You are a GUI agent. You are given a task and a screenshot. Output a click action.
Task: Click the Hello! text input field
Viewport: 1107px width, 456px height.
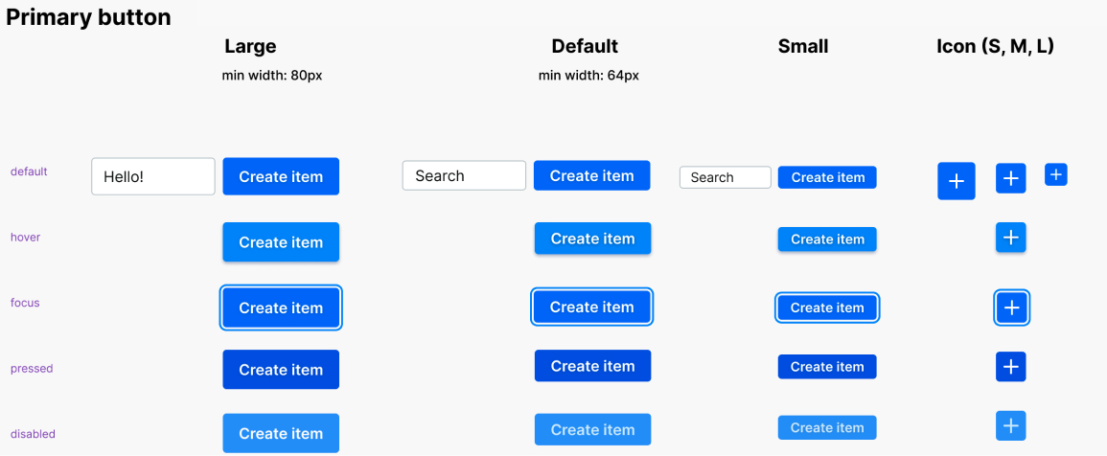pos(153,176)
